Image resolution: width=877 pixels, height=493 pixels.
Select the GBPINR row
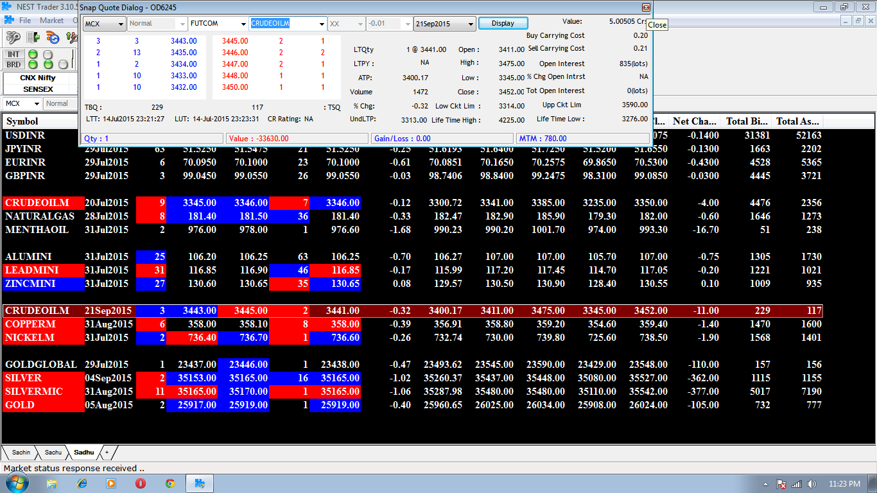[x=412, y=176]
